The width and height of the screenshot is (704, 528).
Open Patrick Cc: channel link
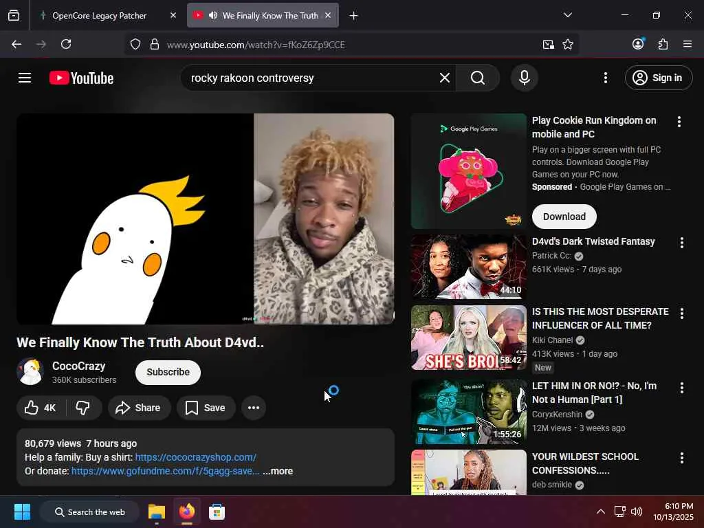pos(552,256)
